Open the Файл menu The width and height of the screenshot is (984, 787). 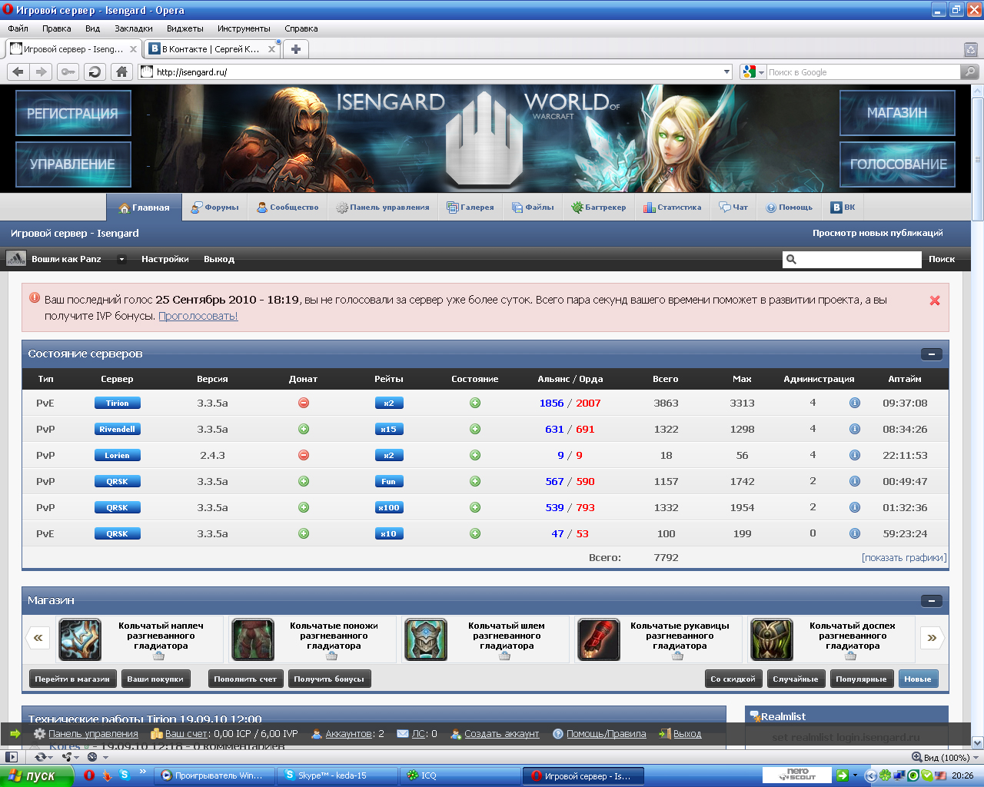(18, 28)
